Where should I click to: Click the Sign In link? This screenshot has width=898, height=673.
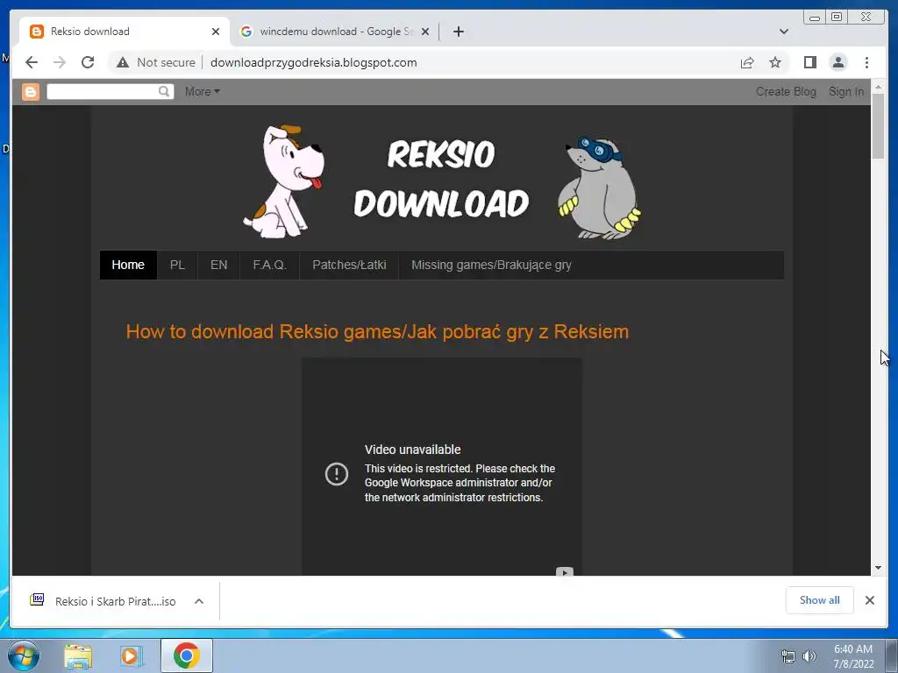pyautogui.click(x=846, y=91)
